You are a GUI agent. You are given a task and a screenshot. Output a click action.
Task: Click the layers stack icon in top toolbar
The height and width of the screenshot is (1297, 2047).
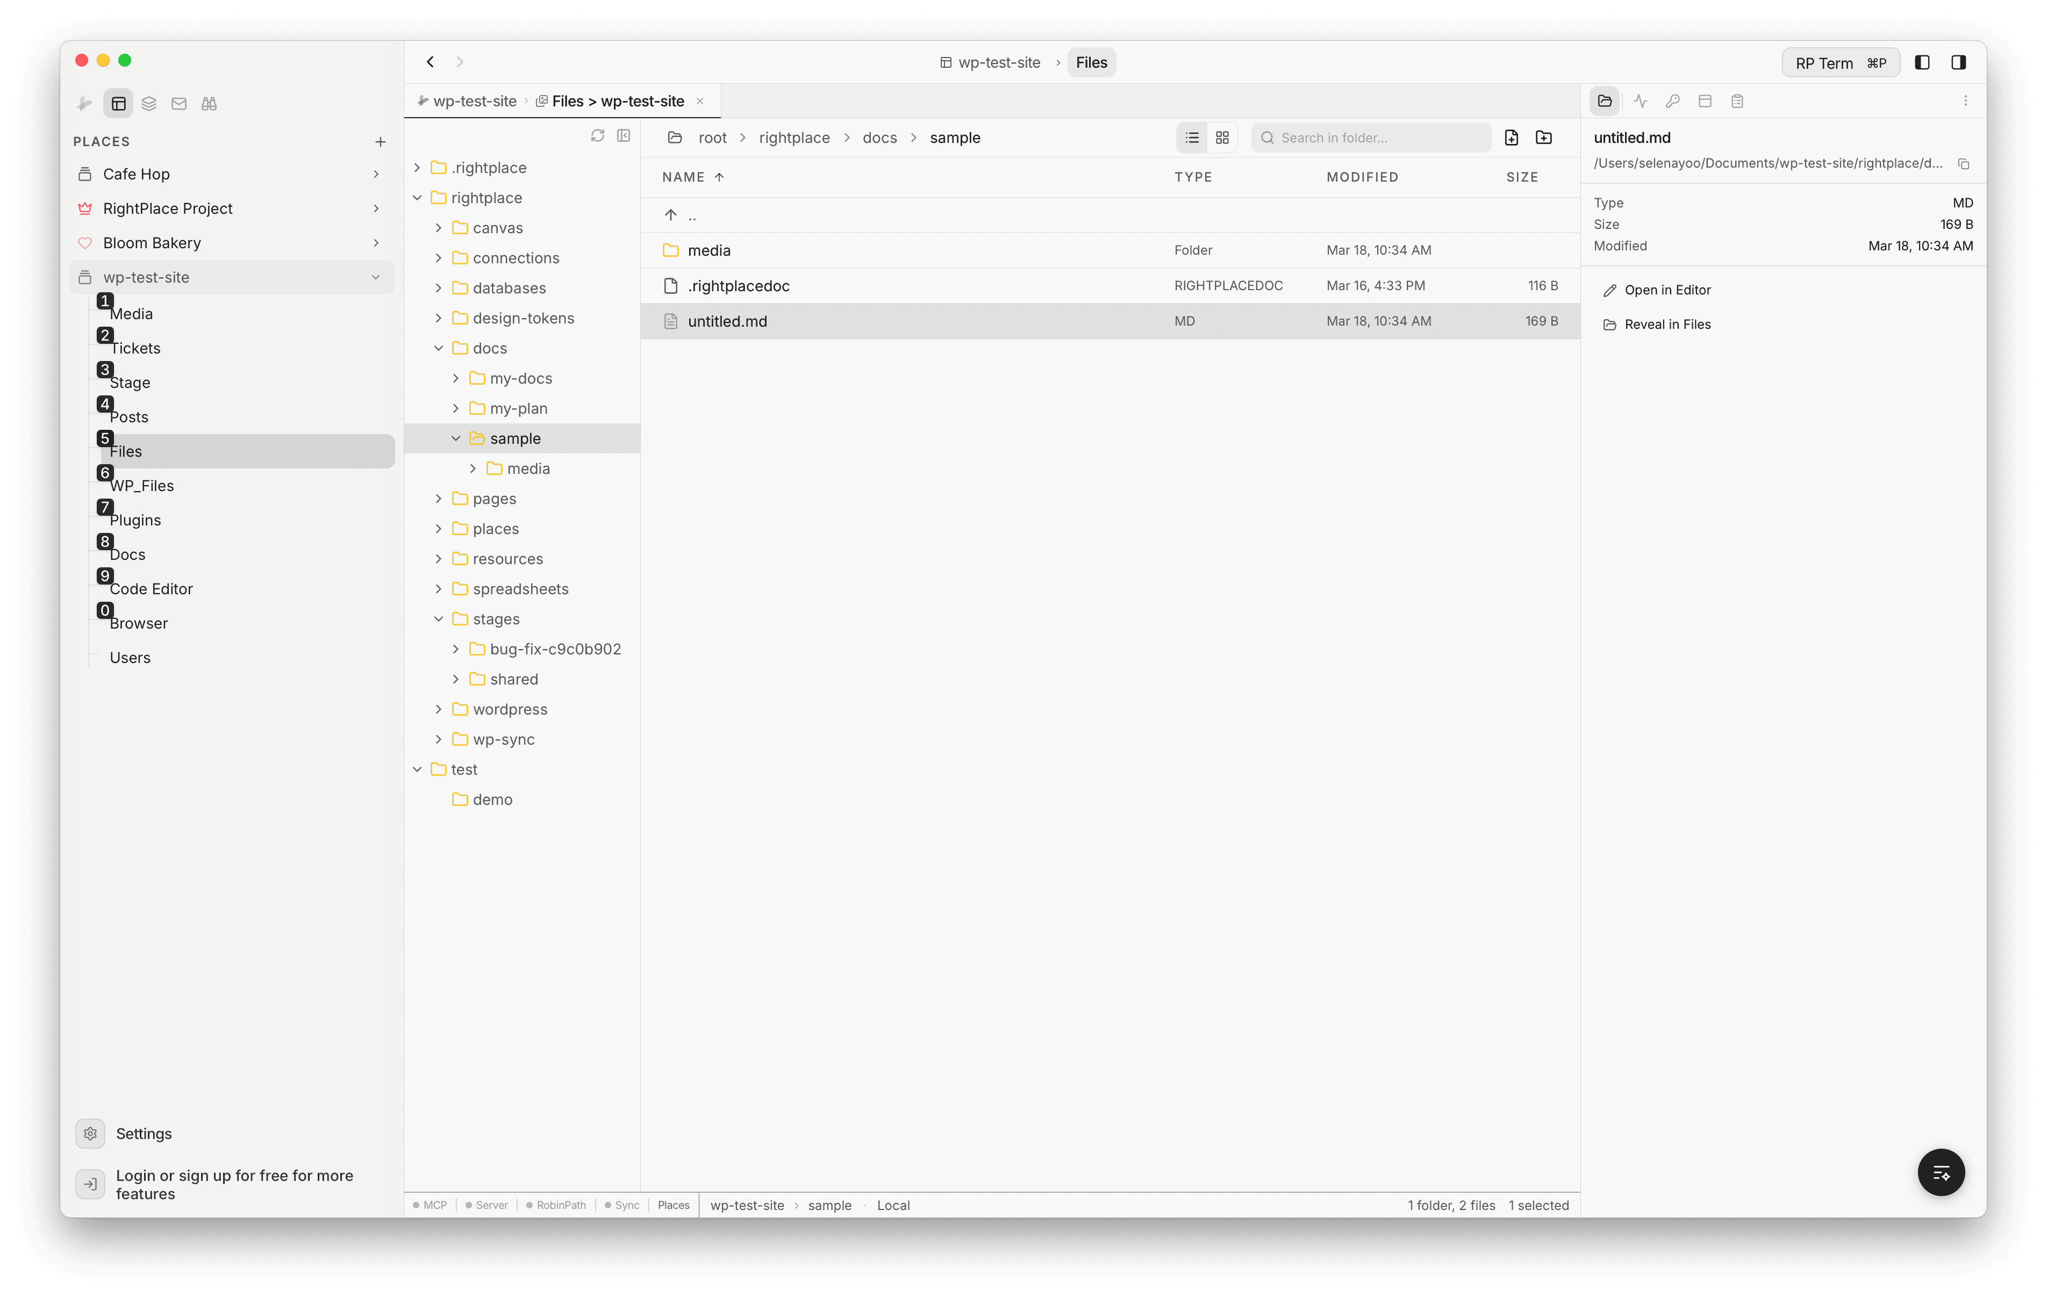click(x=148, y=103)
